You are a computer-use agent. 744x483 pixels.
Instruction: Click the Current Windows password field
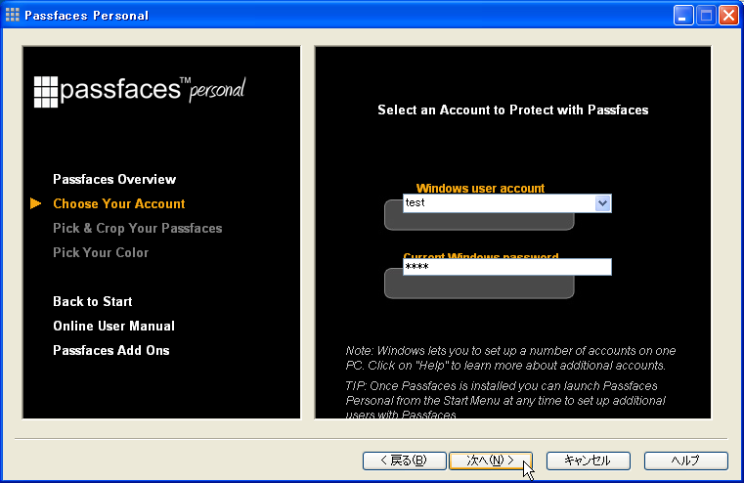pyautogui.click(x=507, y=267)
